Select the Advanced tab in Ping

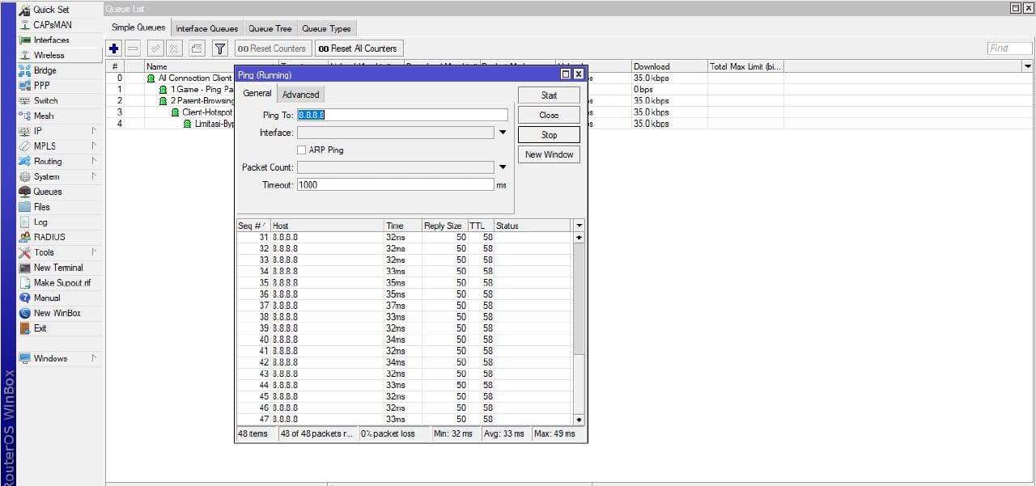301,95
